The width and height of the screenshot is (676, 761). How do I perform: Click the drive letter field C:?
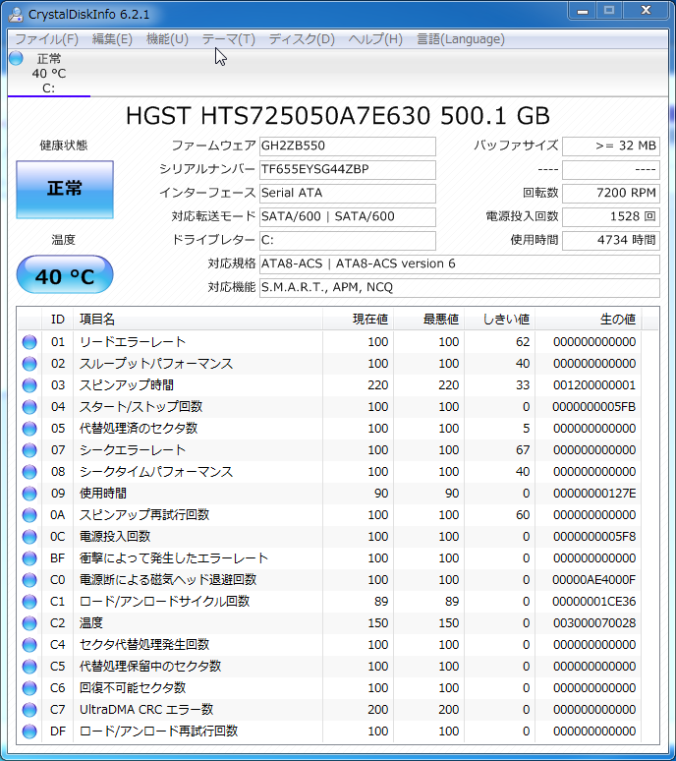[347, 240]
